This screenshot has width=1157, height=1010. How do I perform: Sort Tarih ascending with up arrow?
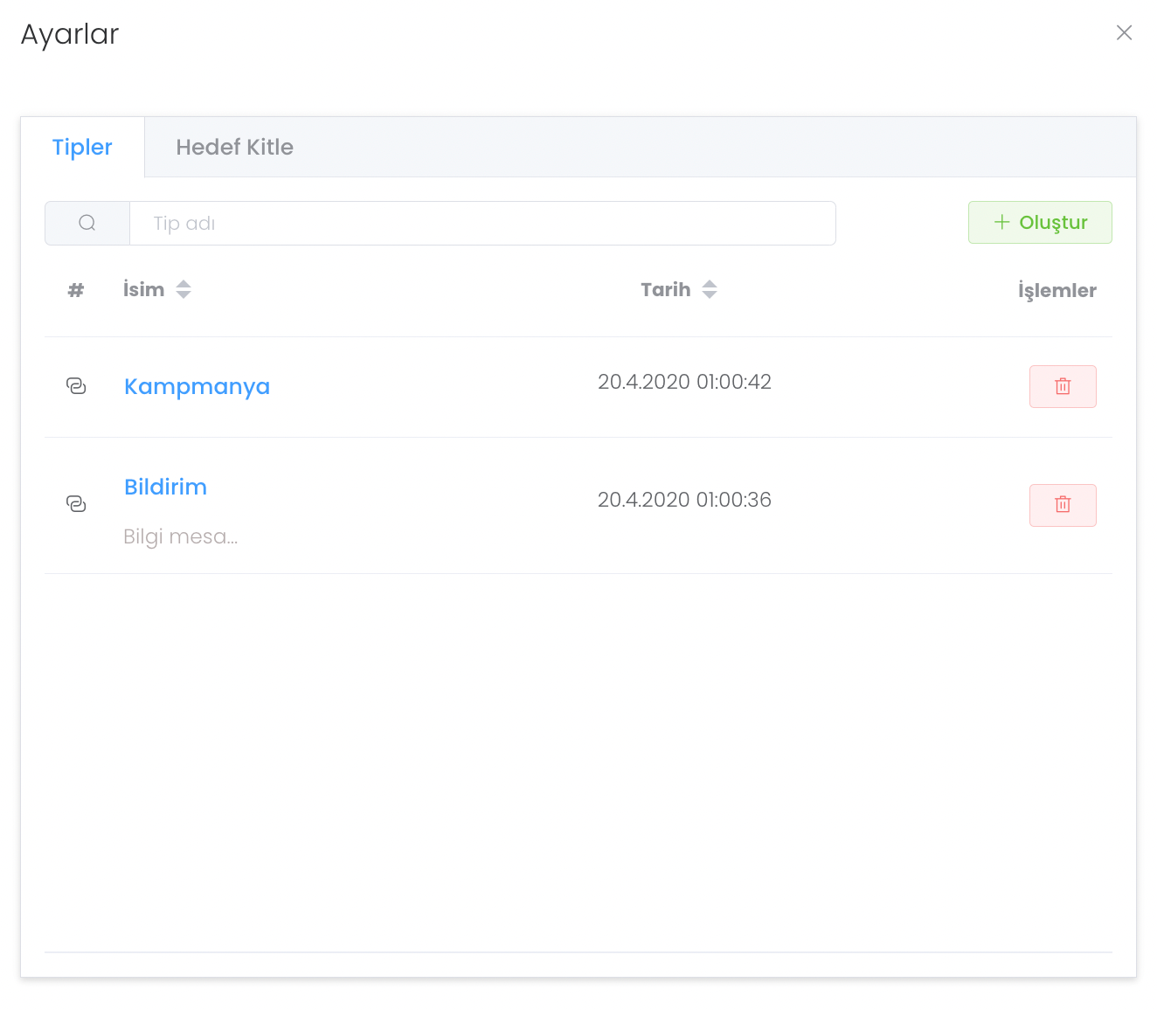710,283
